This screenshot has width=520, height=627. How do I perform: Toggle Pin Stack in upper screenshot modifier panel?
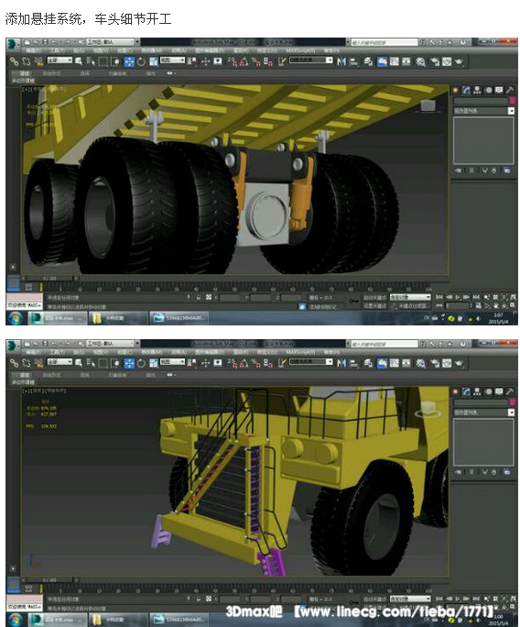pyautogui.click(x=458, y=170)
